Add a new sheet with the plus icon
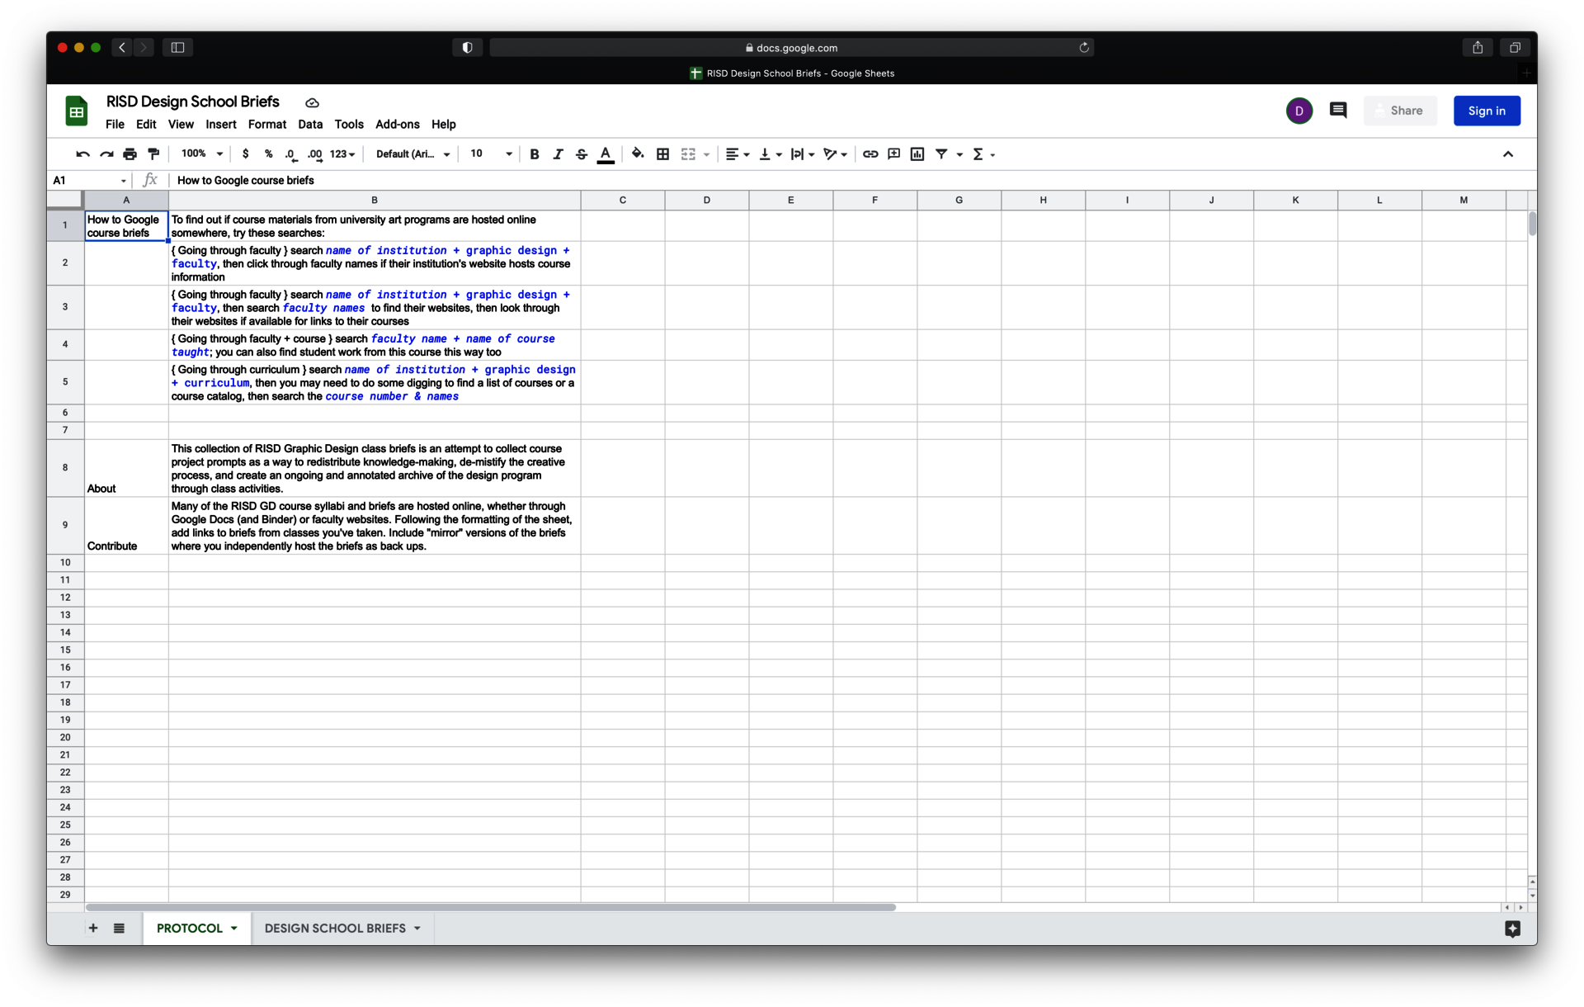The width and height of the screenshot is (1584, 1007). coord(93,929)
